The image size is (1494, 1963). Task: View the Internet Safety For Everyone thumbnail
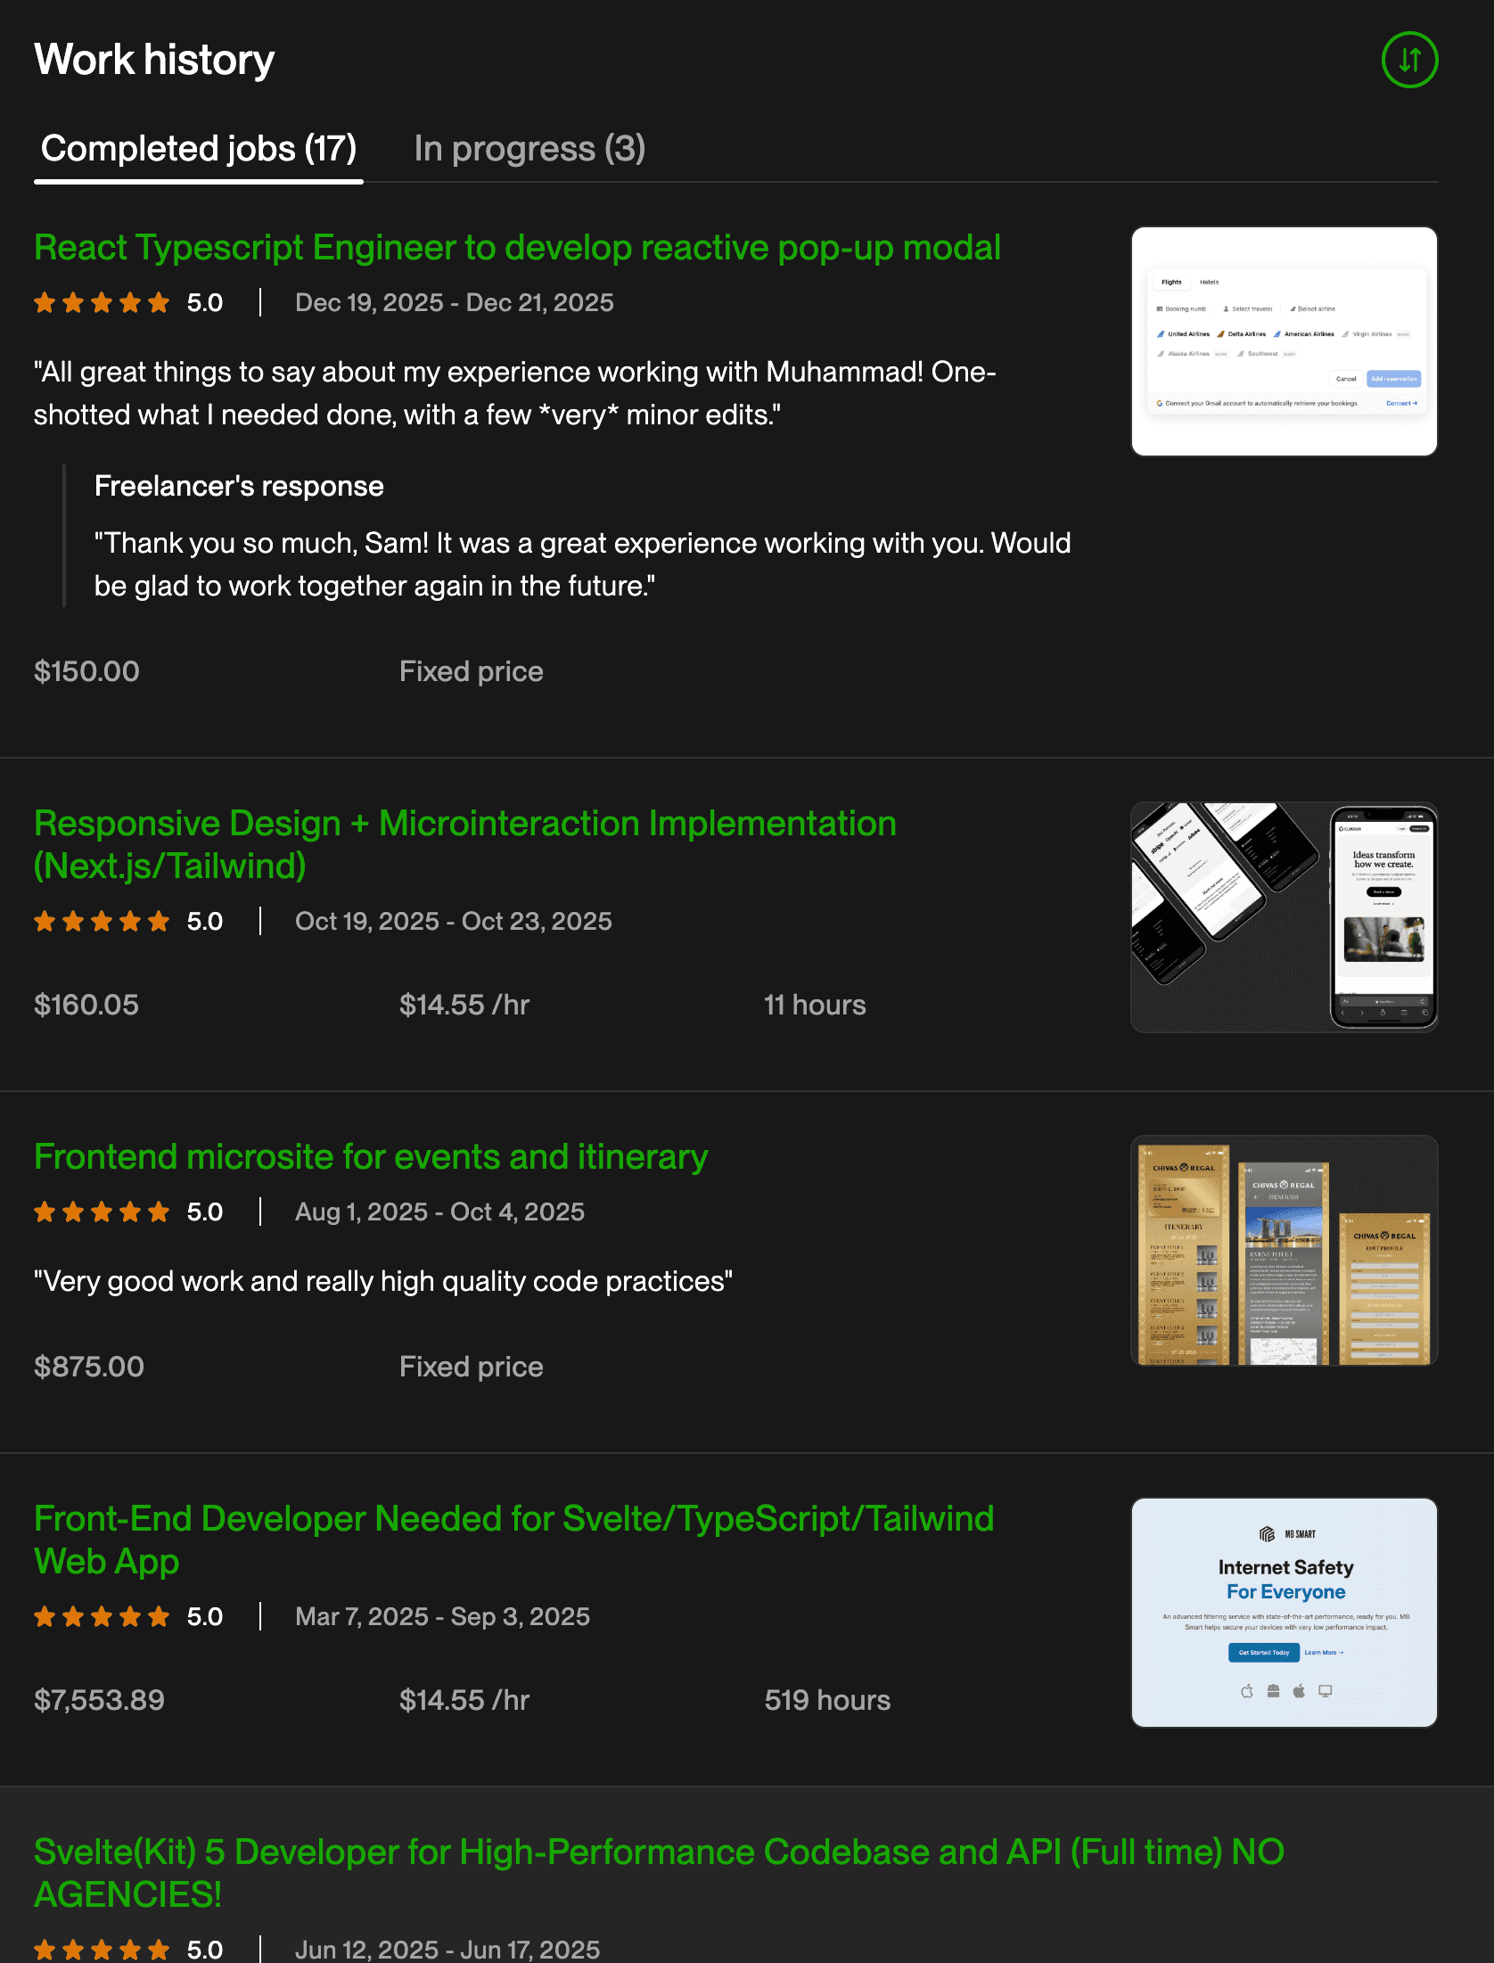(1284, 1613)
